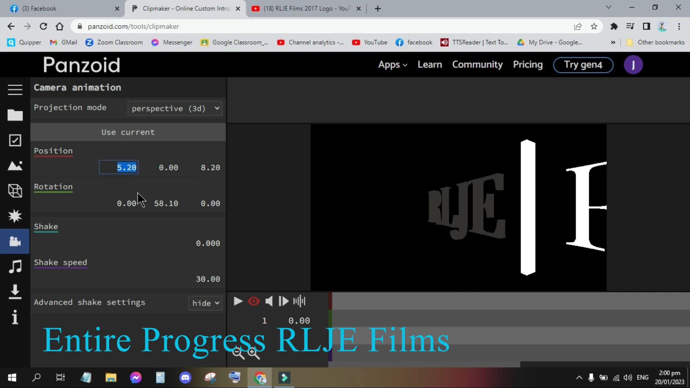The image size is (690, 388).
Task: Open the Projects folder icon in sidebar
Action: point(15,115)
